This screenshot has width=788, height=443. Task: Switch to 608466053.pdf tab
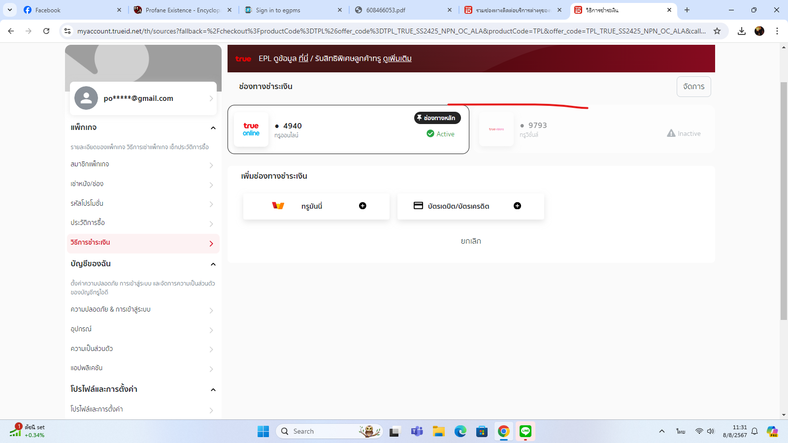click(403, 10)
